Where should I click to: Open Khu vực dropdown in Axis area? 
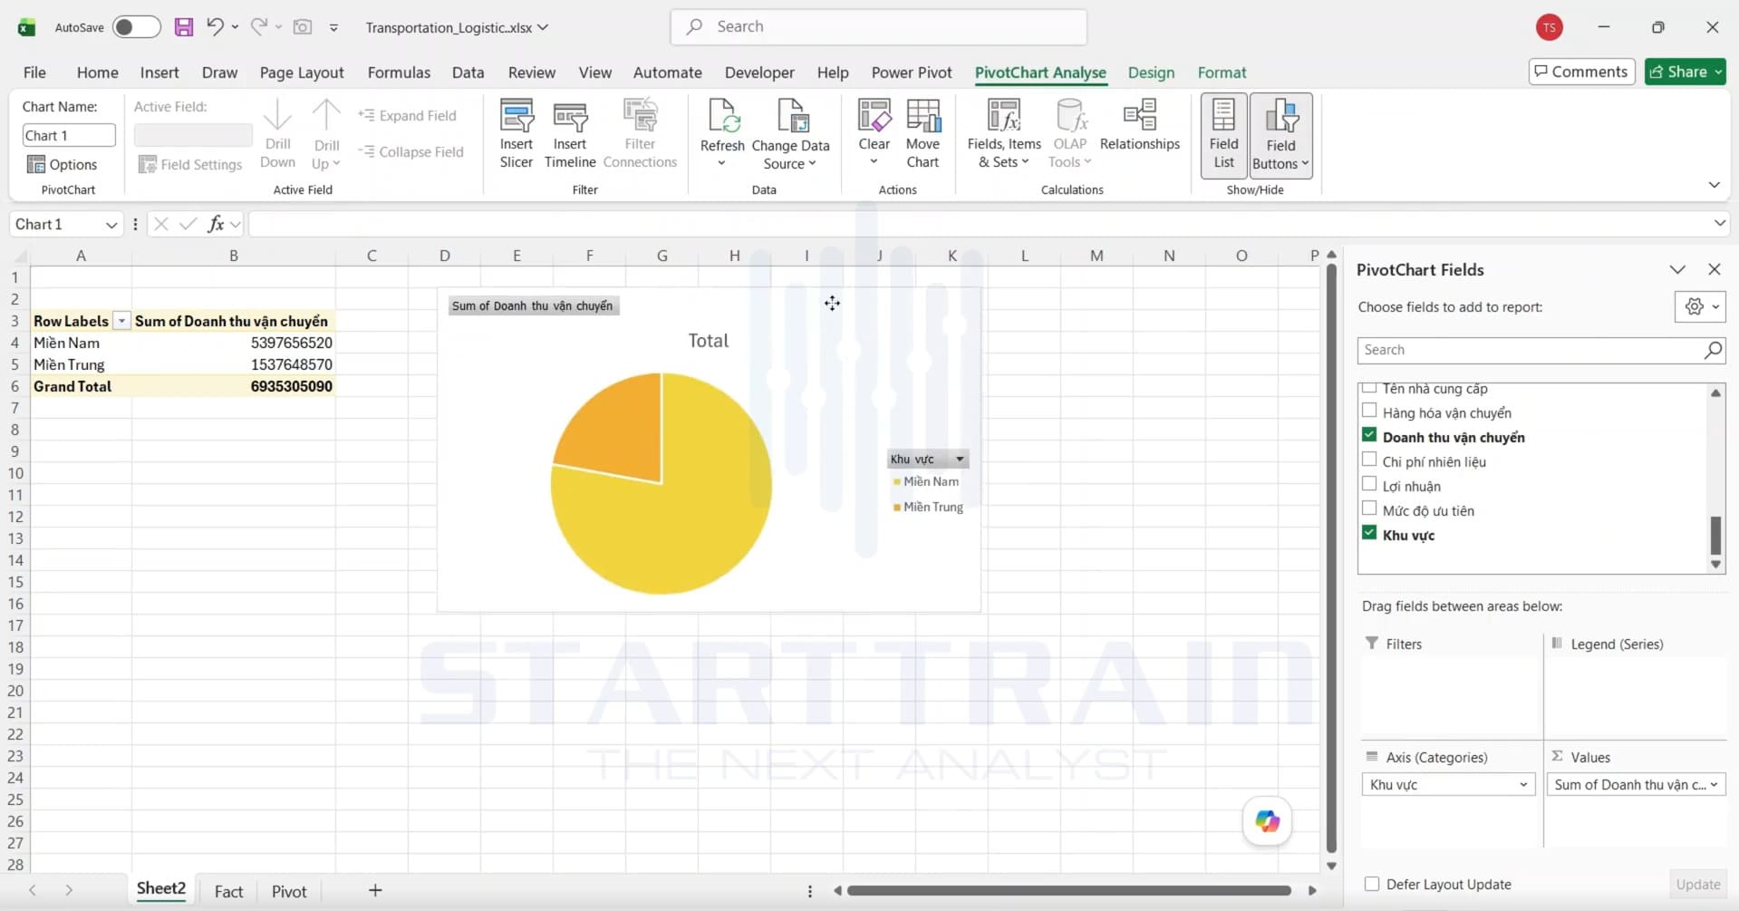(1523, 785)
